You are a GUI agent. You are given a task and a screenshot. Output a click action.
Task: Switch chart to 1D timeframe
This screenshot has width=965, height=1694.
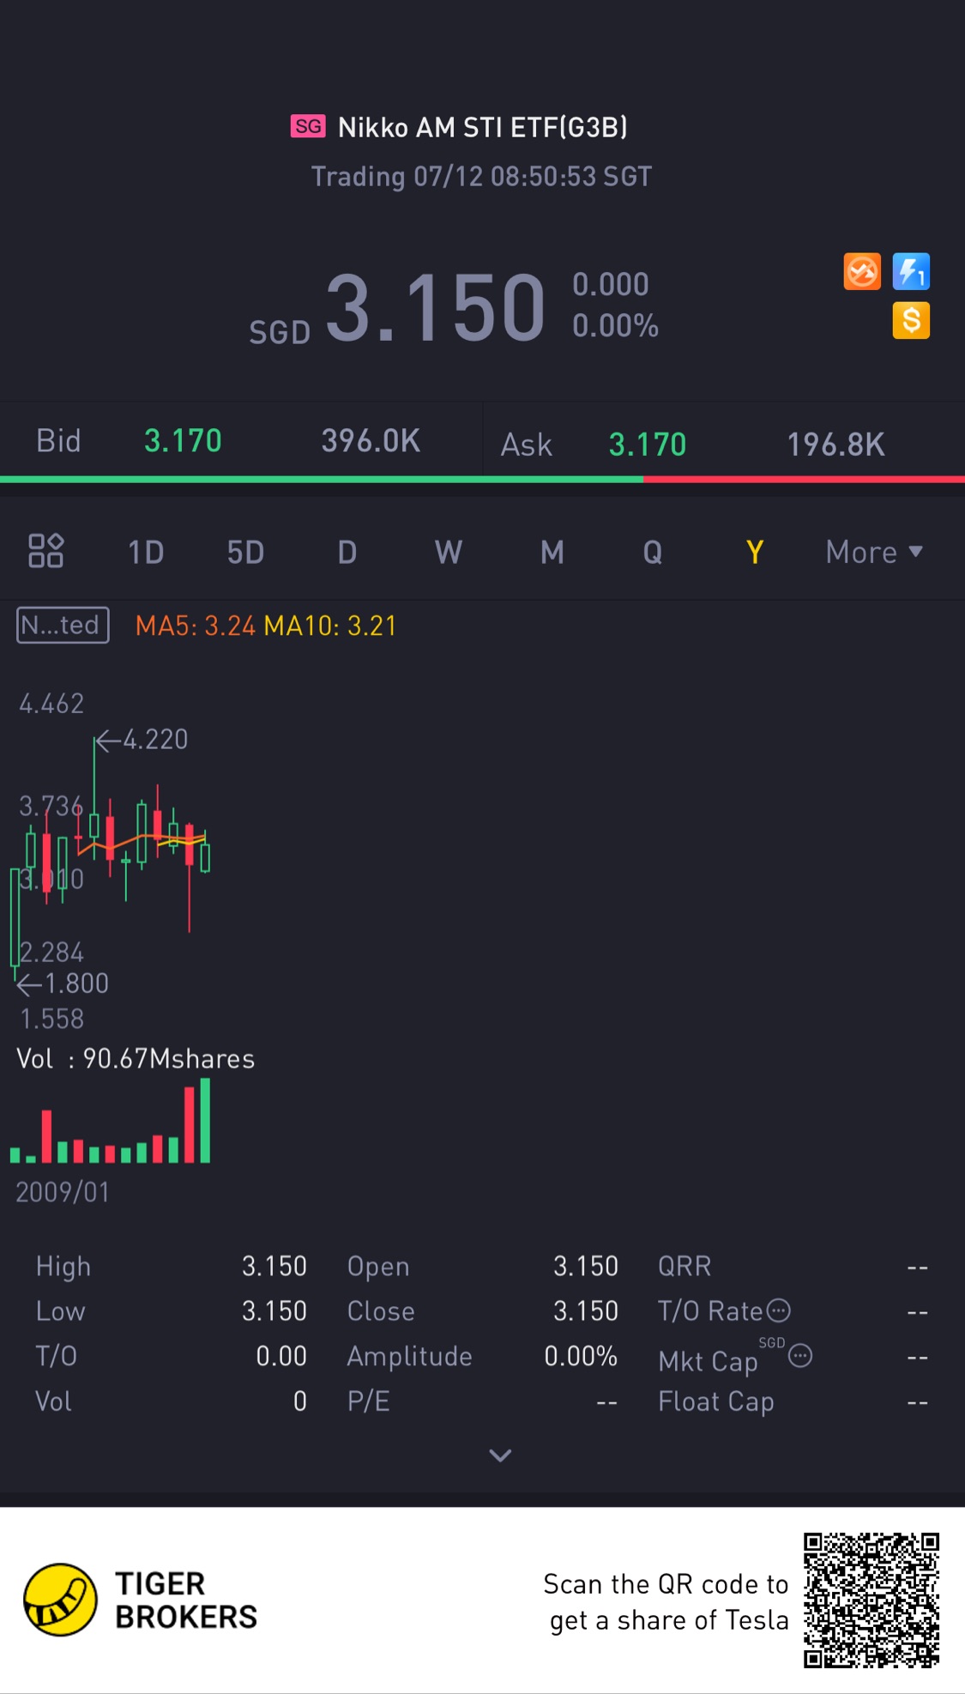coord(146,552)
